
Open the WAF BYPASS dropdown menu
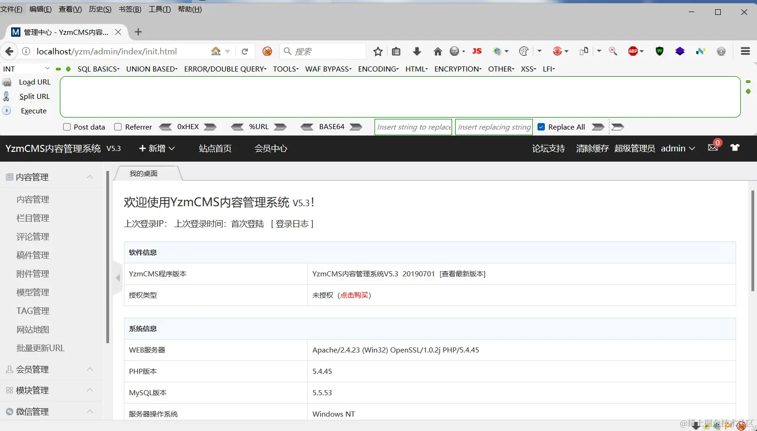329,69
